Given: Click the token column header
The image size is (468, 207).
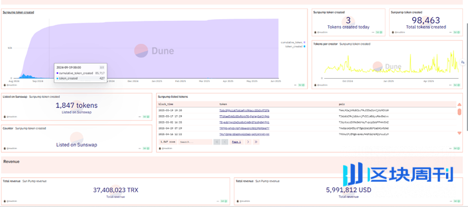Looking at the screenshot, I should (223, 105).
